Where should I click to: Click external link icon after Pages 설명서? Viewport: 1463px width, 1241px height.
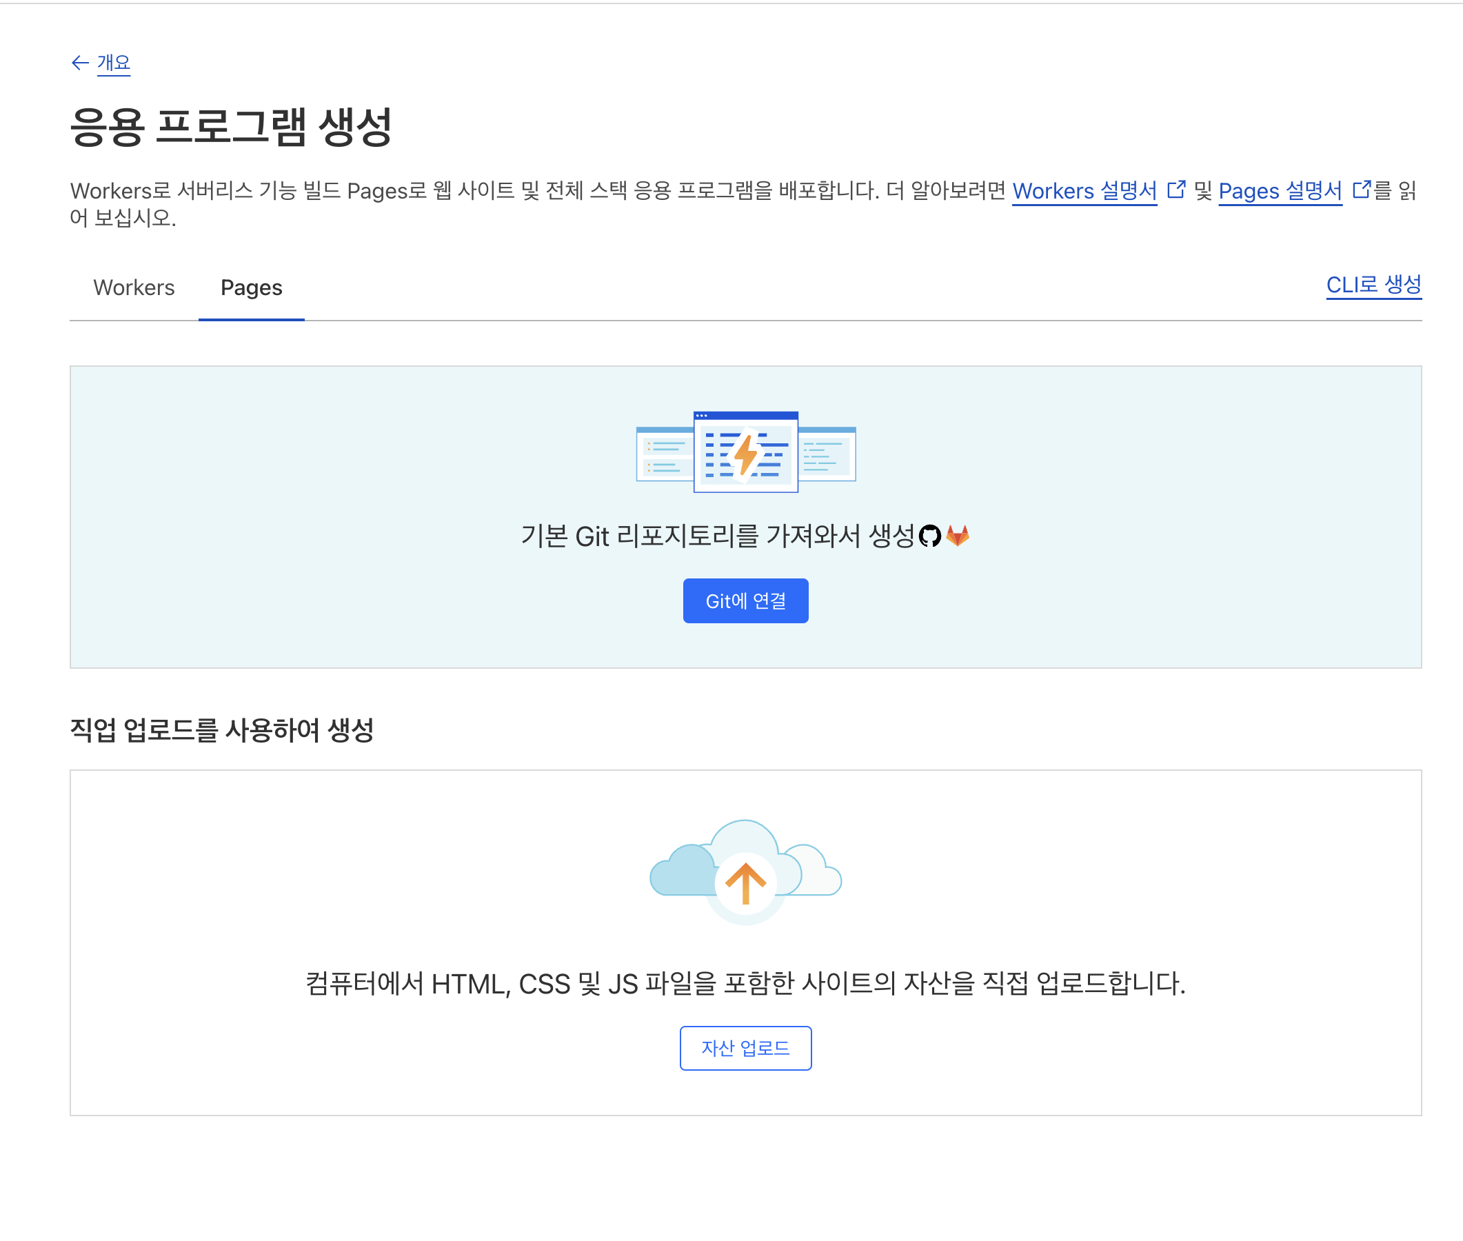point(1361,190)
